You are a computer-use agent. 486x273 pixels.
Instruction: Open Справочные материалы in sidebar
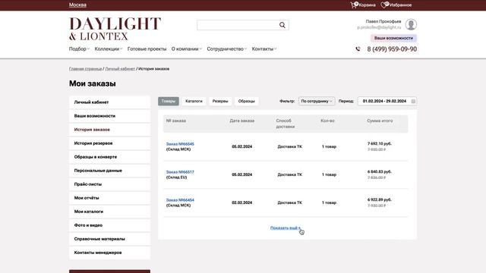click(109, 239)
